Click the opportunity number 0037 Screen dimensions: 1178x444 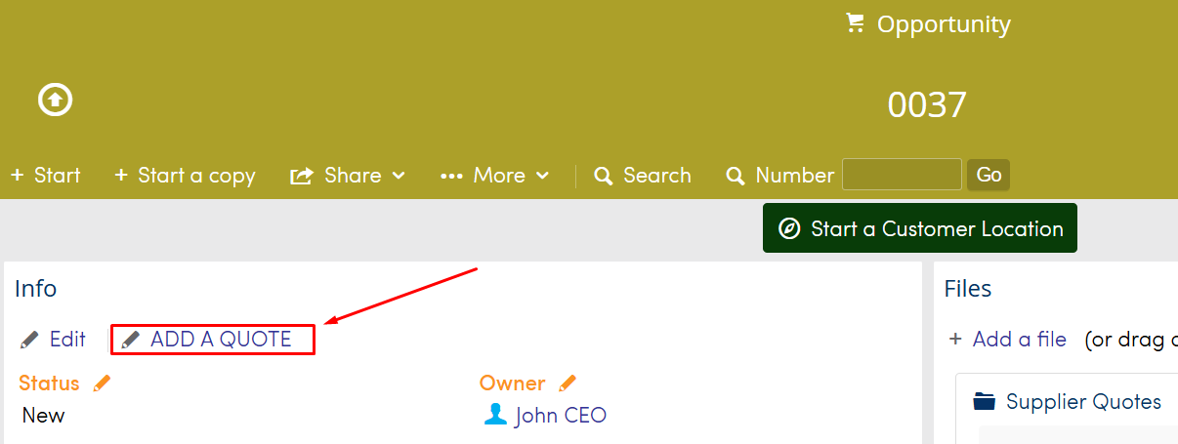click(927, 104)
